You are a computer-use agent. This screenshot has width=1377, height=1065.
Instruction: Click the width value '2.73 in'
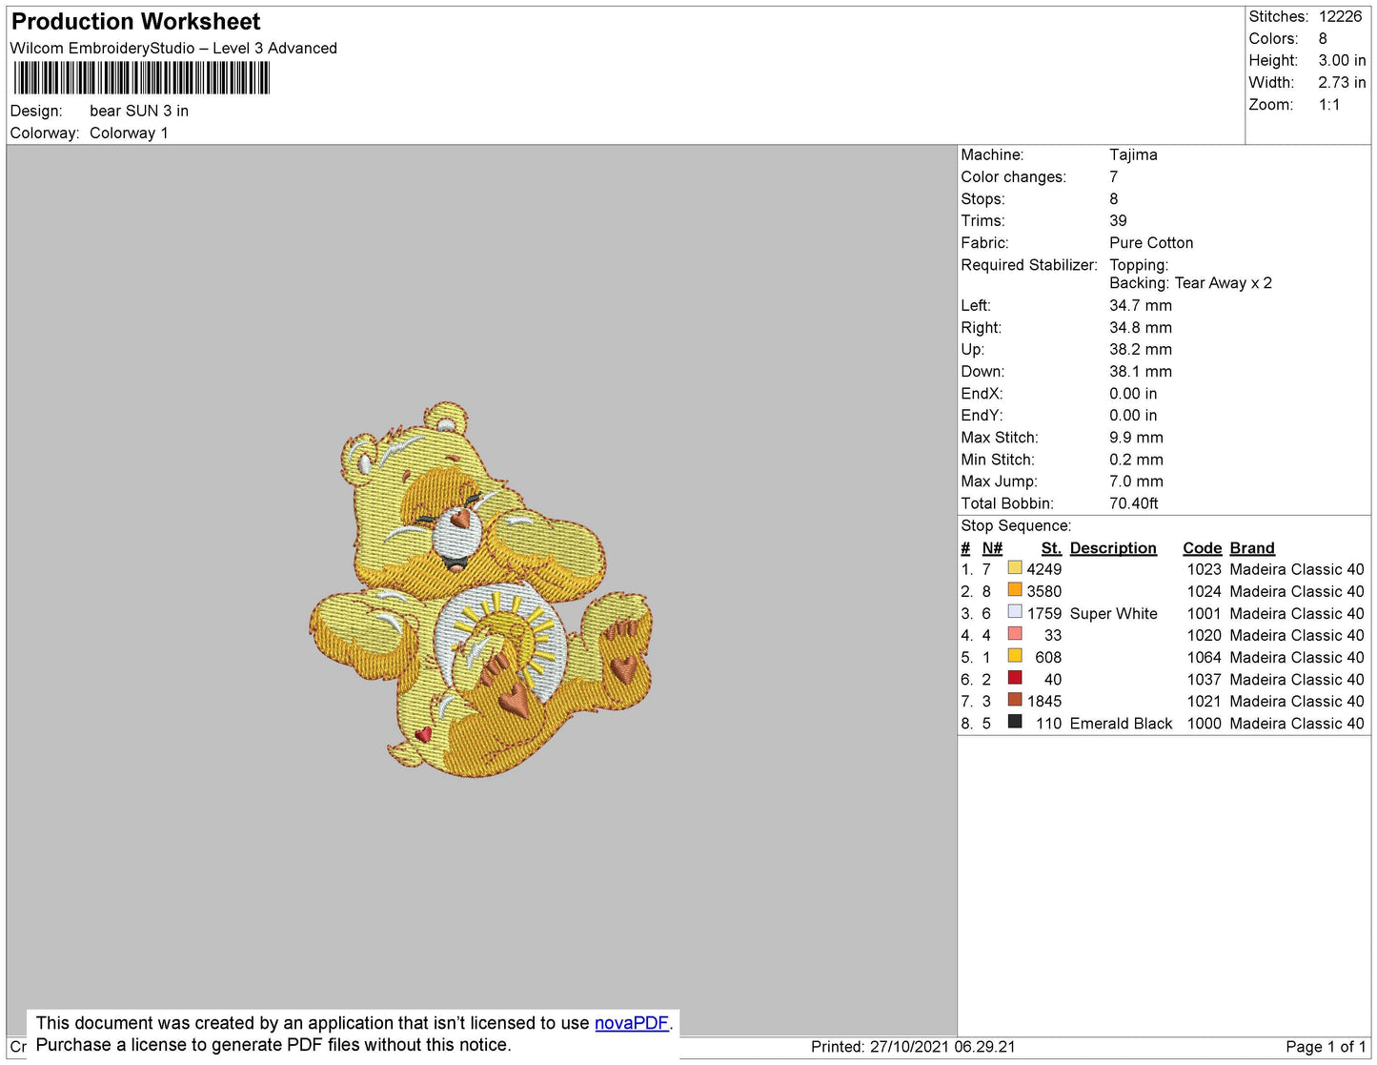coord(1342,83)
